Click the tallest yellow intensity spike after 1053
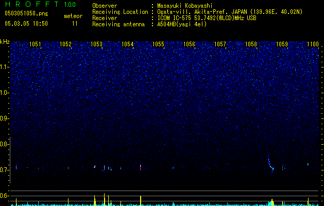Image resolution: width=324 pixels, height=206 pixels. tap(105, 199)
